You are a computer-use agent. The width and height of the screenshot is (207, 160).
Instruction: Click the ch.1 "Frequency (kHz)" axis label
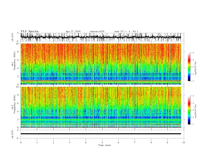tap(15, 61)
